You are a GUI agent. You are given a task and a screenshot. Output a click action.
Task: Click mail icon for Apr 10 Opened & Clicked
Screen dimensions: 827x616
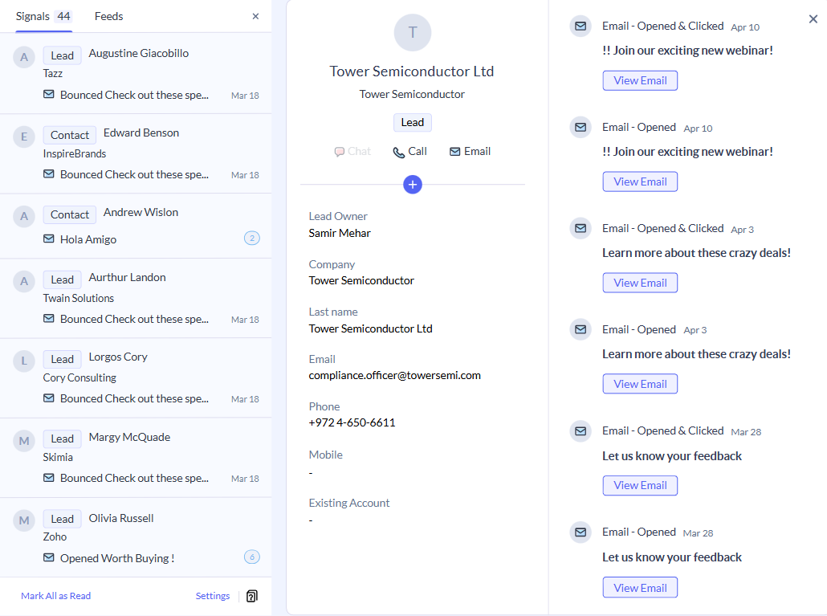point(581,27)
